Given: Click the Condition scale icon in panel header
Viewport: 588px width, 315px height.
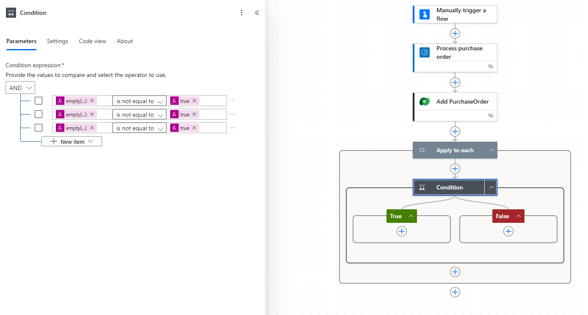Looking at the screenshot, I should click(11, 13).
